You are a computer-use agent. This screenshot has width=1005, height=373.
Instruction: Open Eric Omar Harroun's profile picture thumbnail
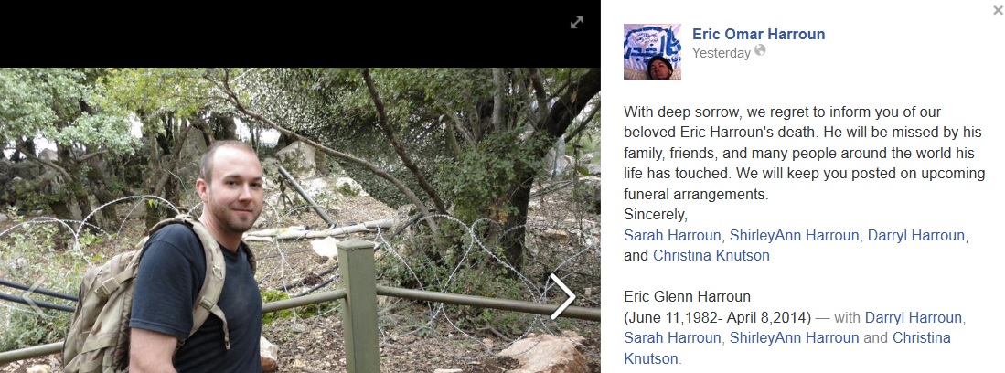653,52
